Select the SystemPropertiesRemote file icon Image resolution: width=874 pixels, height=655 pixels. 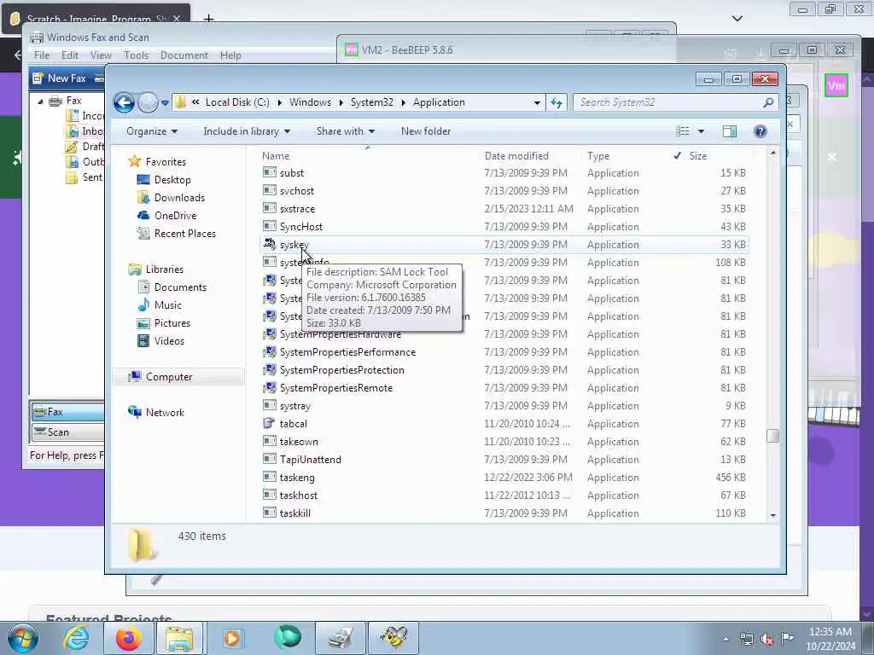pos(269,388)
